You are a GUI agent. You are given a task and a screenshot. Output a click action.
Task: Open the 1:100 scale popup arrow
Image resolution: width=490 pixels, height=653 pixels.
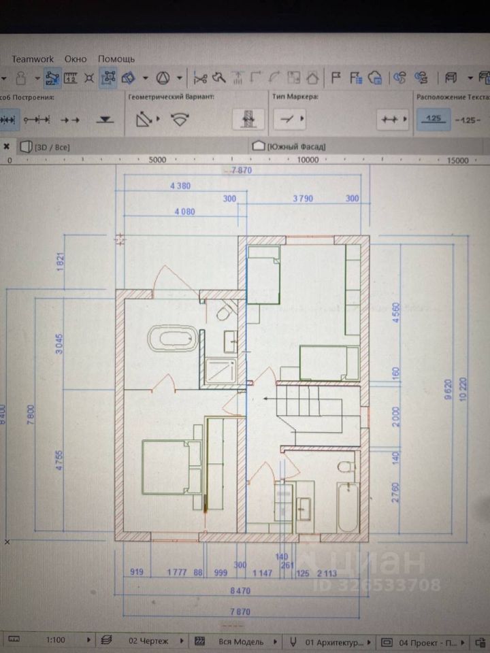pos(88,639)
